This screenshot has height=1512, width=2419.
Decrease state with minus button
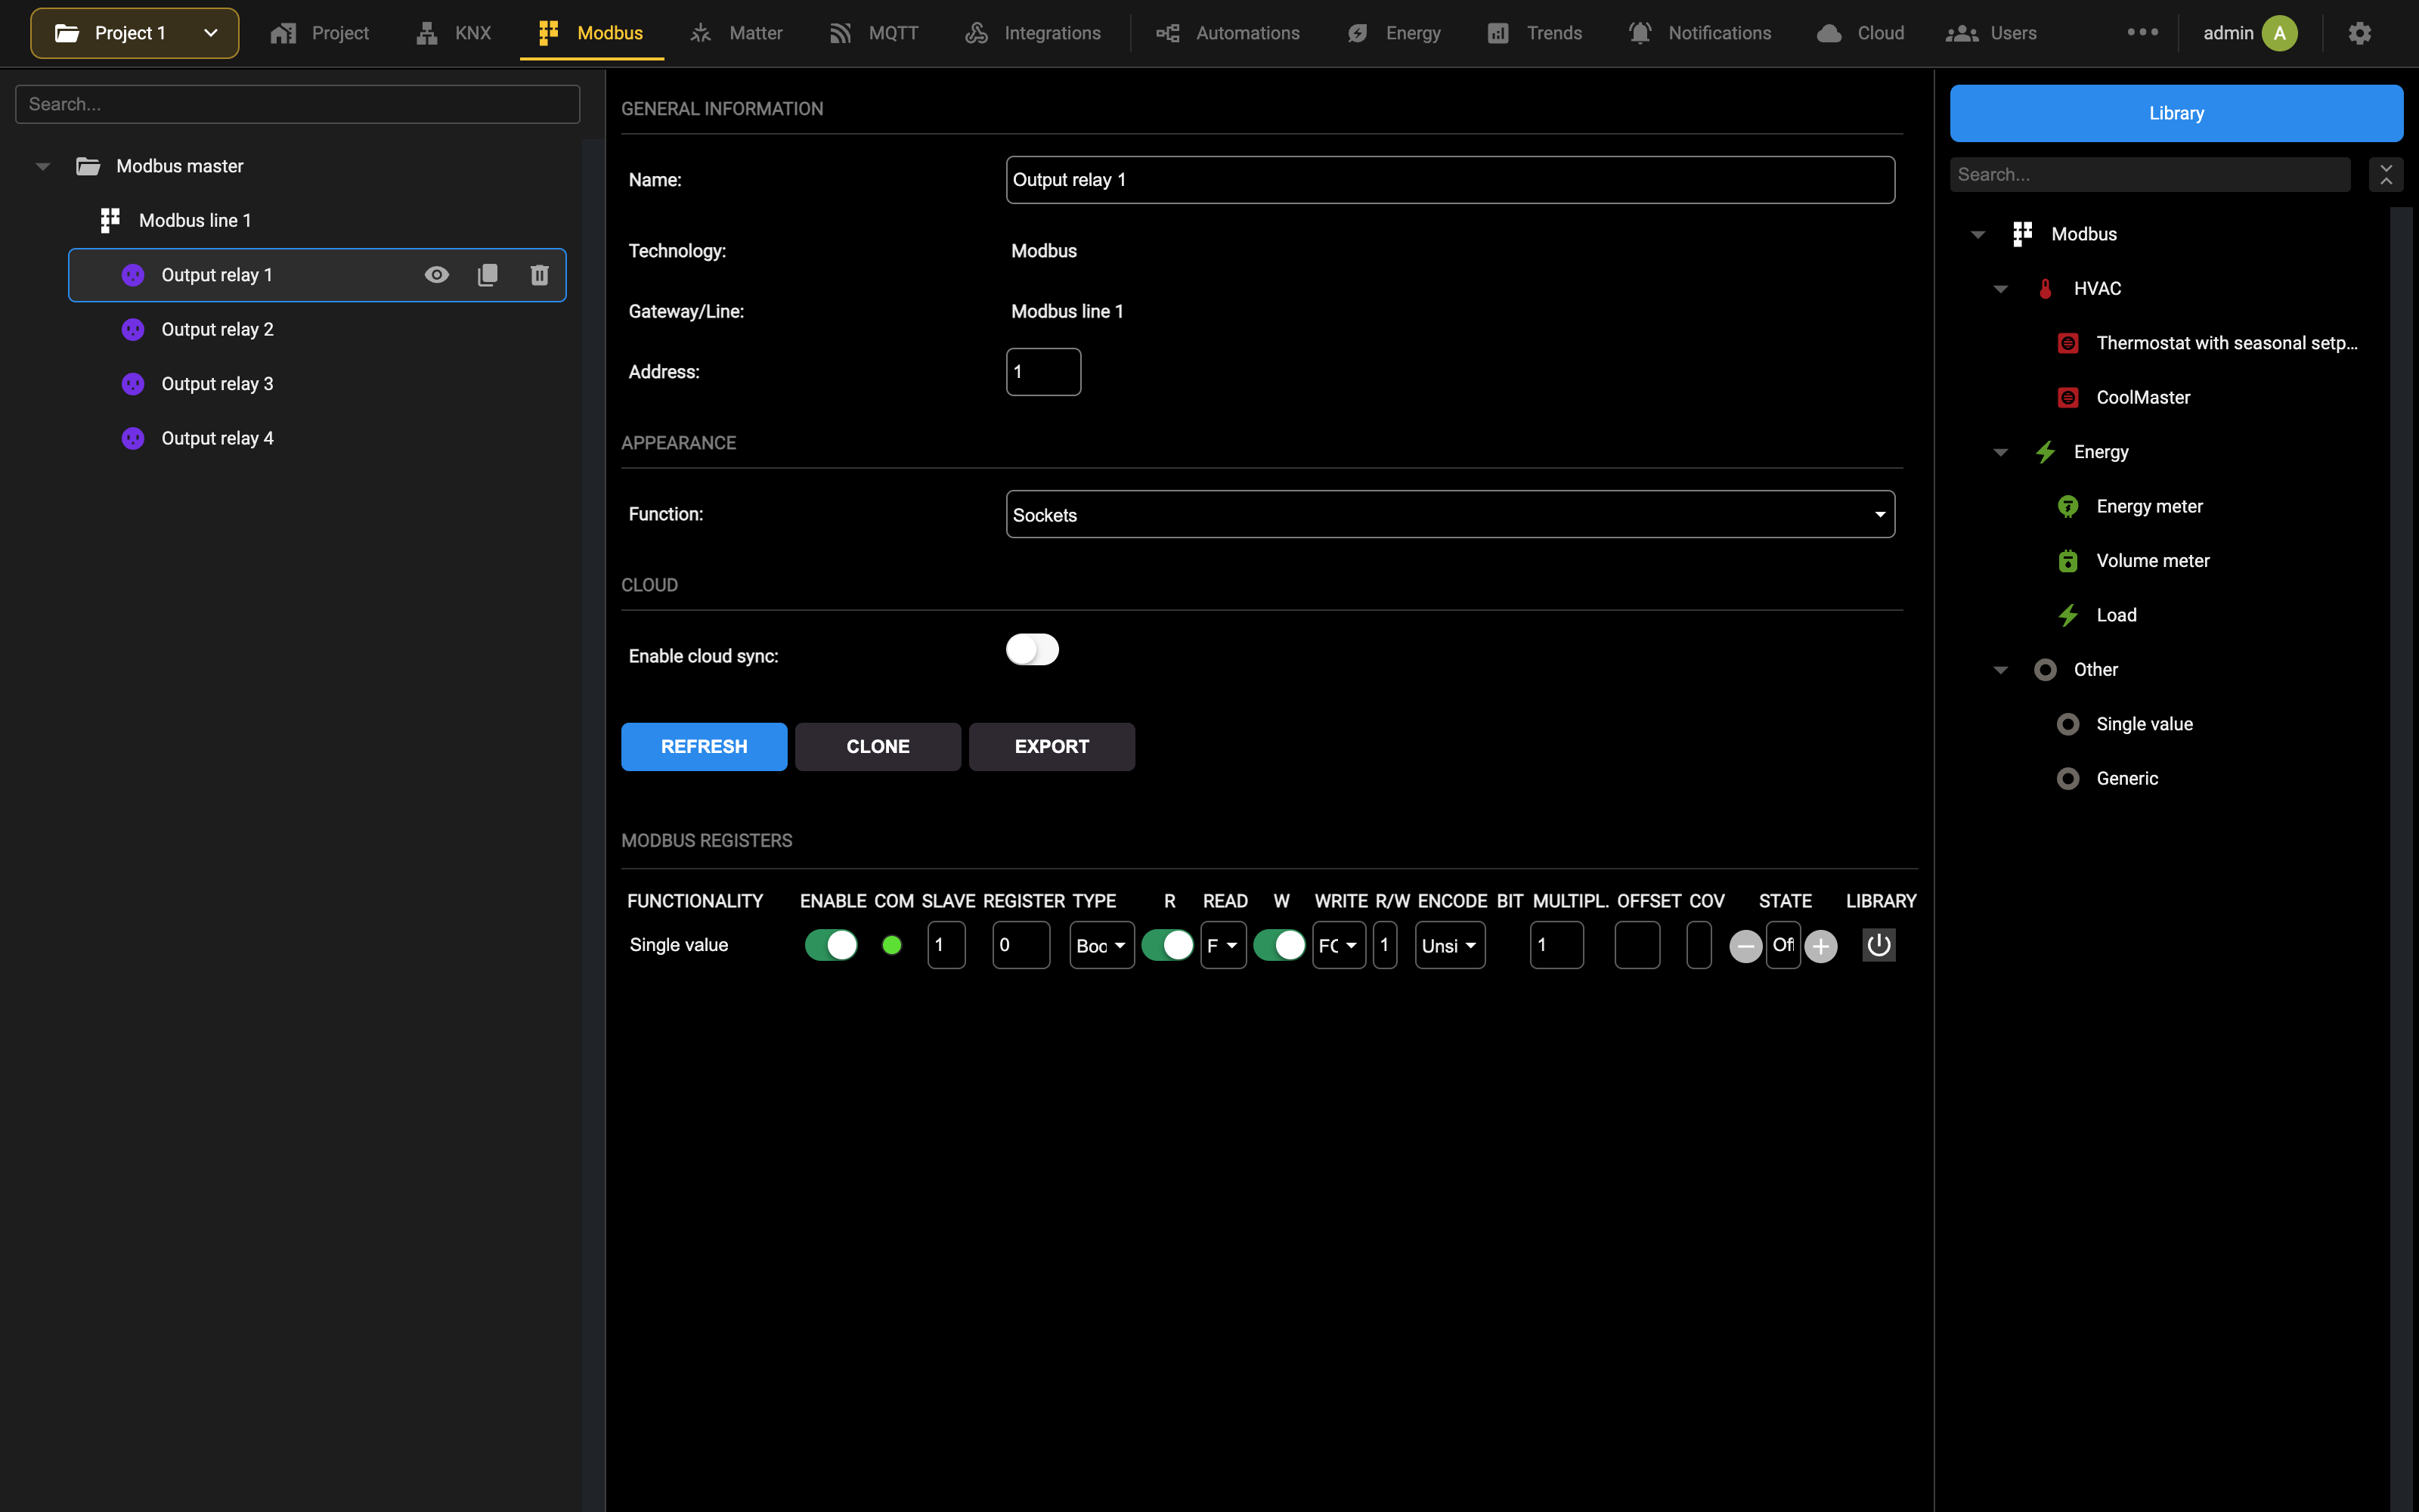coord(1745,946)
